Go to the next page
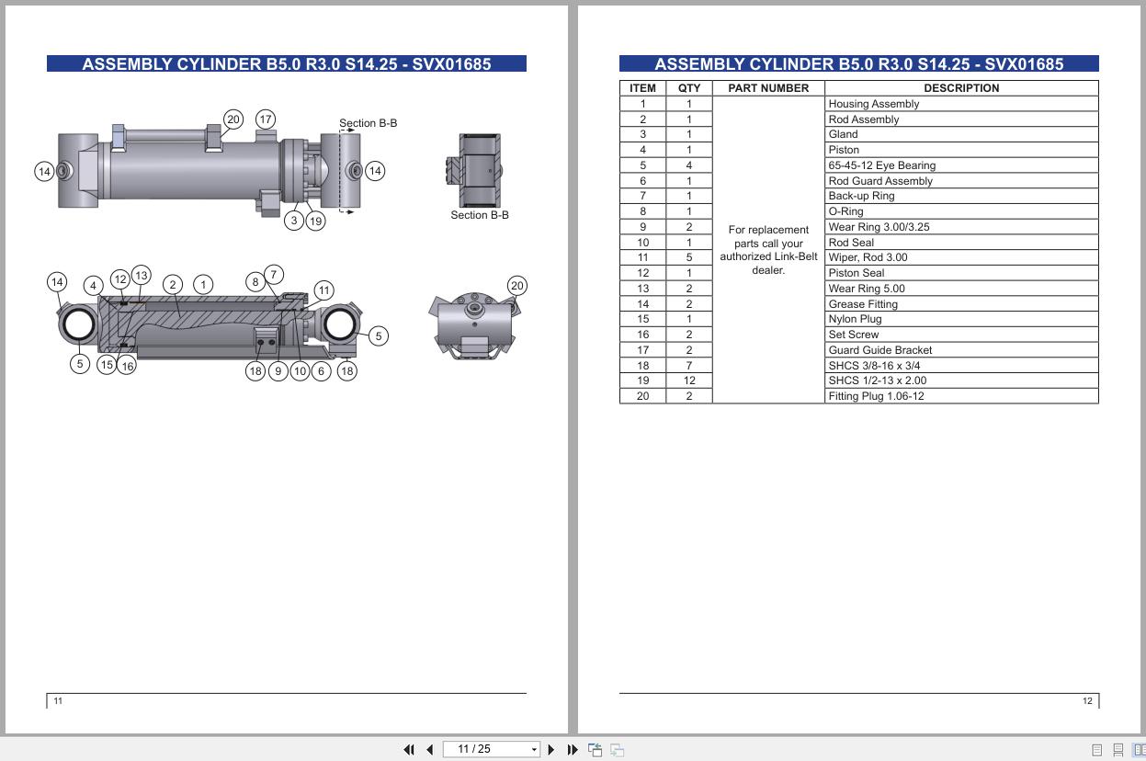1146x761 pixels. (551, 749)
